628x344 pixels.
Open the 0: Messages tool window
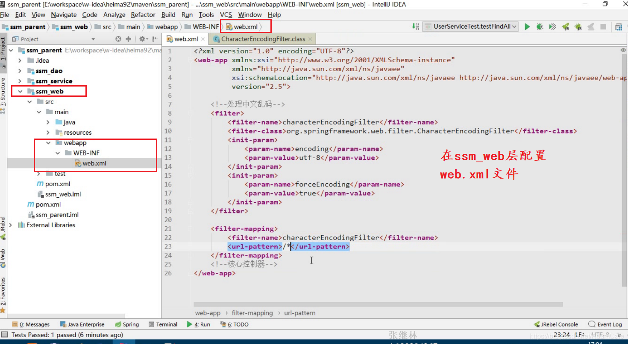(31, 324)
